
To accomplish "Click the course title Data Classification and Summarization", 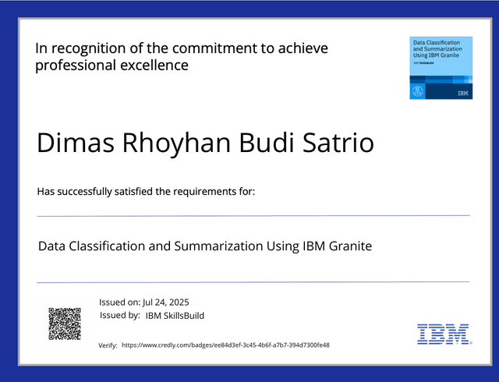I will pos(205,246).
